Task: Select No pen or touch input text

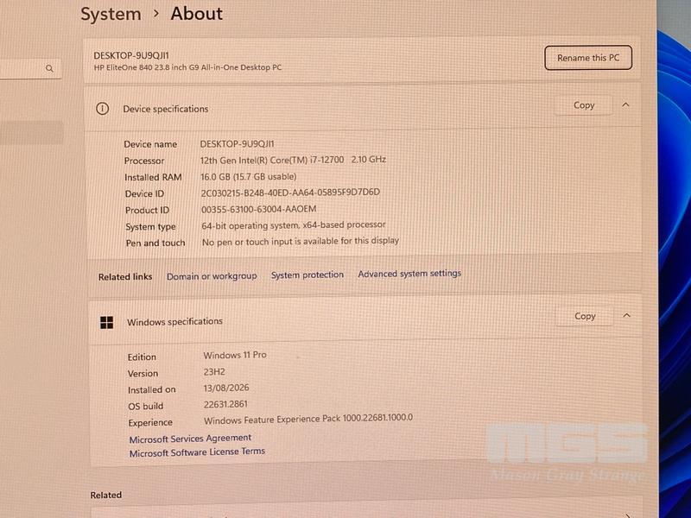Action: tap(300, 242)
